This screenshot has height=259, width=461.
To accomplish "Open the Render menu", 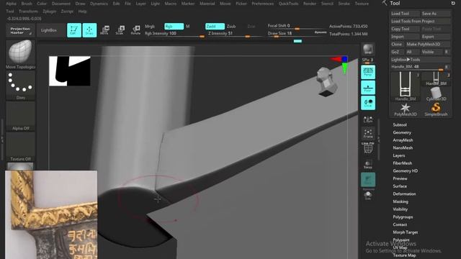I will click(310, 4).
